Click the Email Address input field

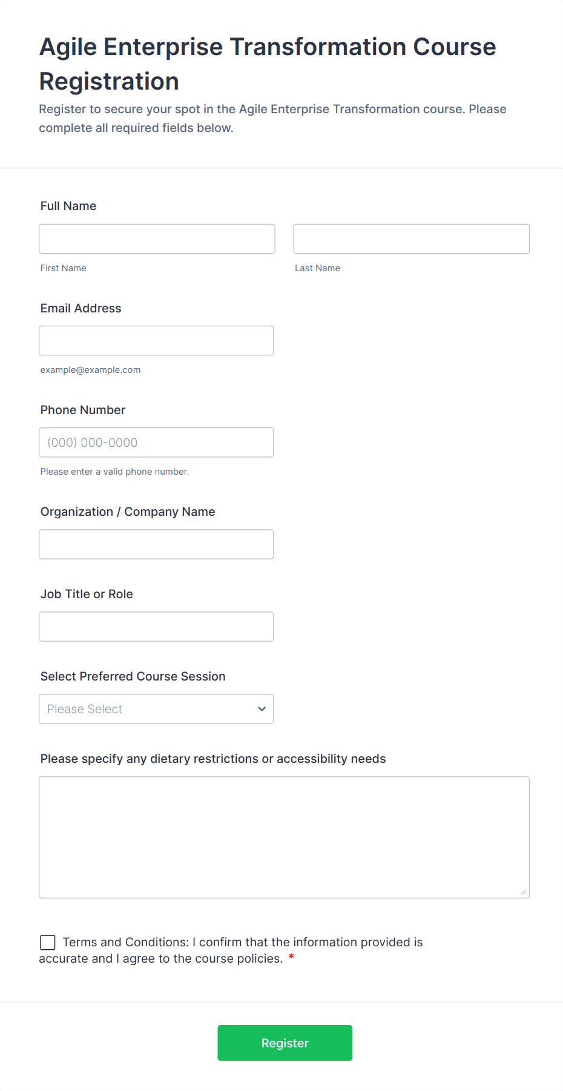[x=156, y=340]
